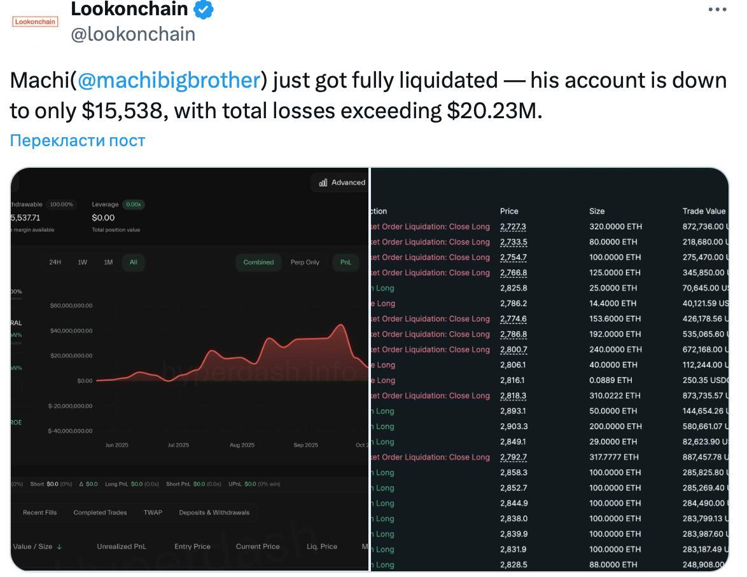
Task: Toggle the PnL chart mode
Action: tap(346, 262)
